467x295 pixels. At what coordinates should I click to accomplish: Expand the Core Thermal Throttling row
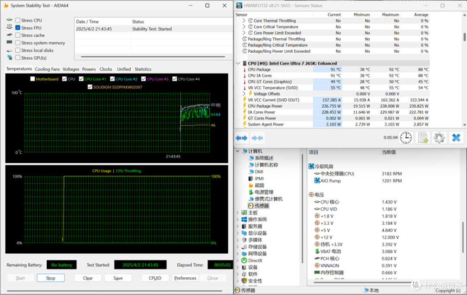click(244, 21)
